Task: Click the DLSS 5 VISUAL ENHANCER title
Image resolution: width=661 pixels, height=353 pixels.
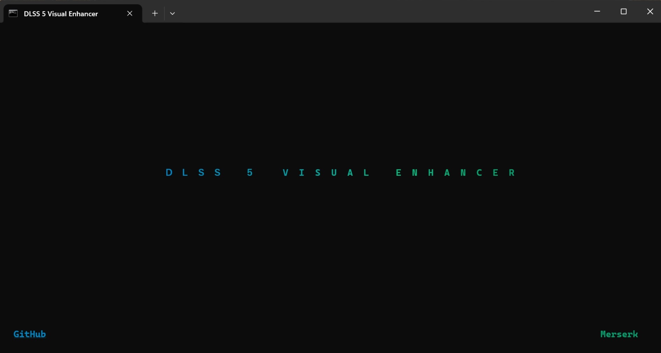Action: point(340,173)
